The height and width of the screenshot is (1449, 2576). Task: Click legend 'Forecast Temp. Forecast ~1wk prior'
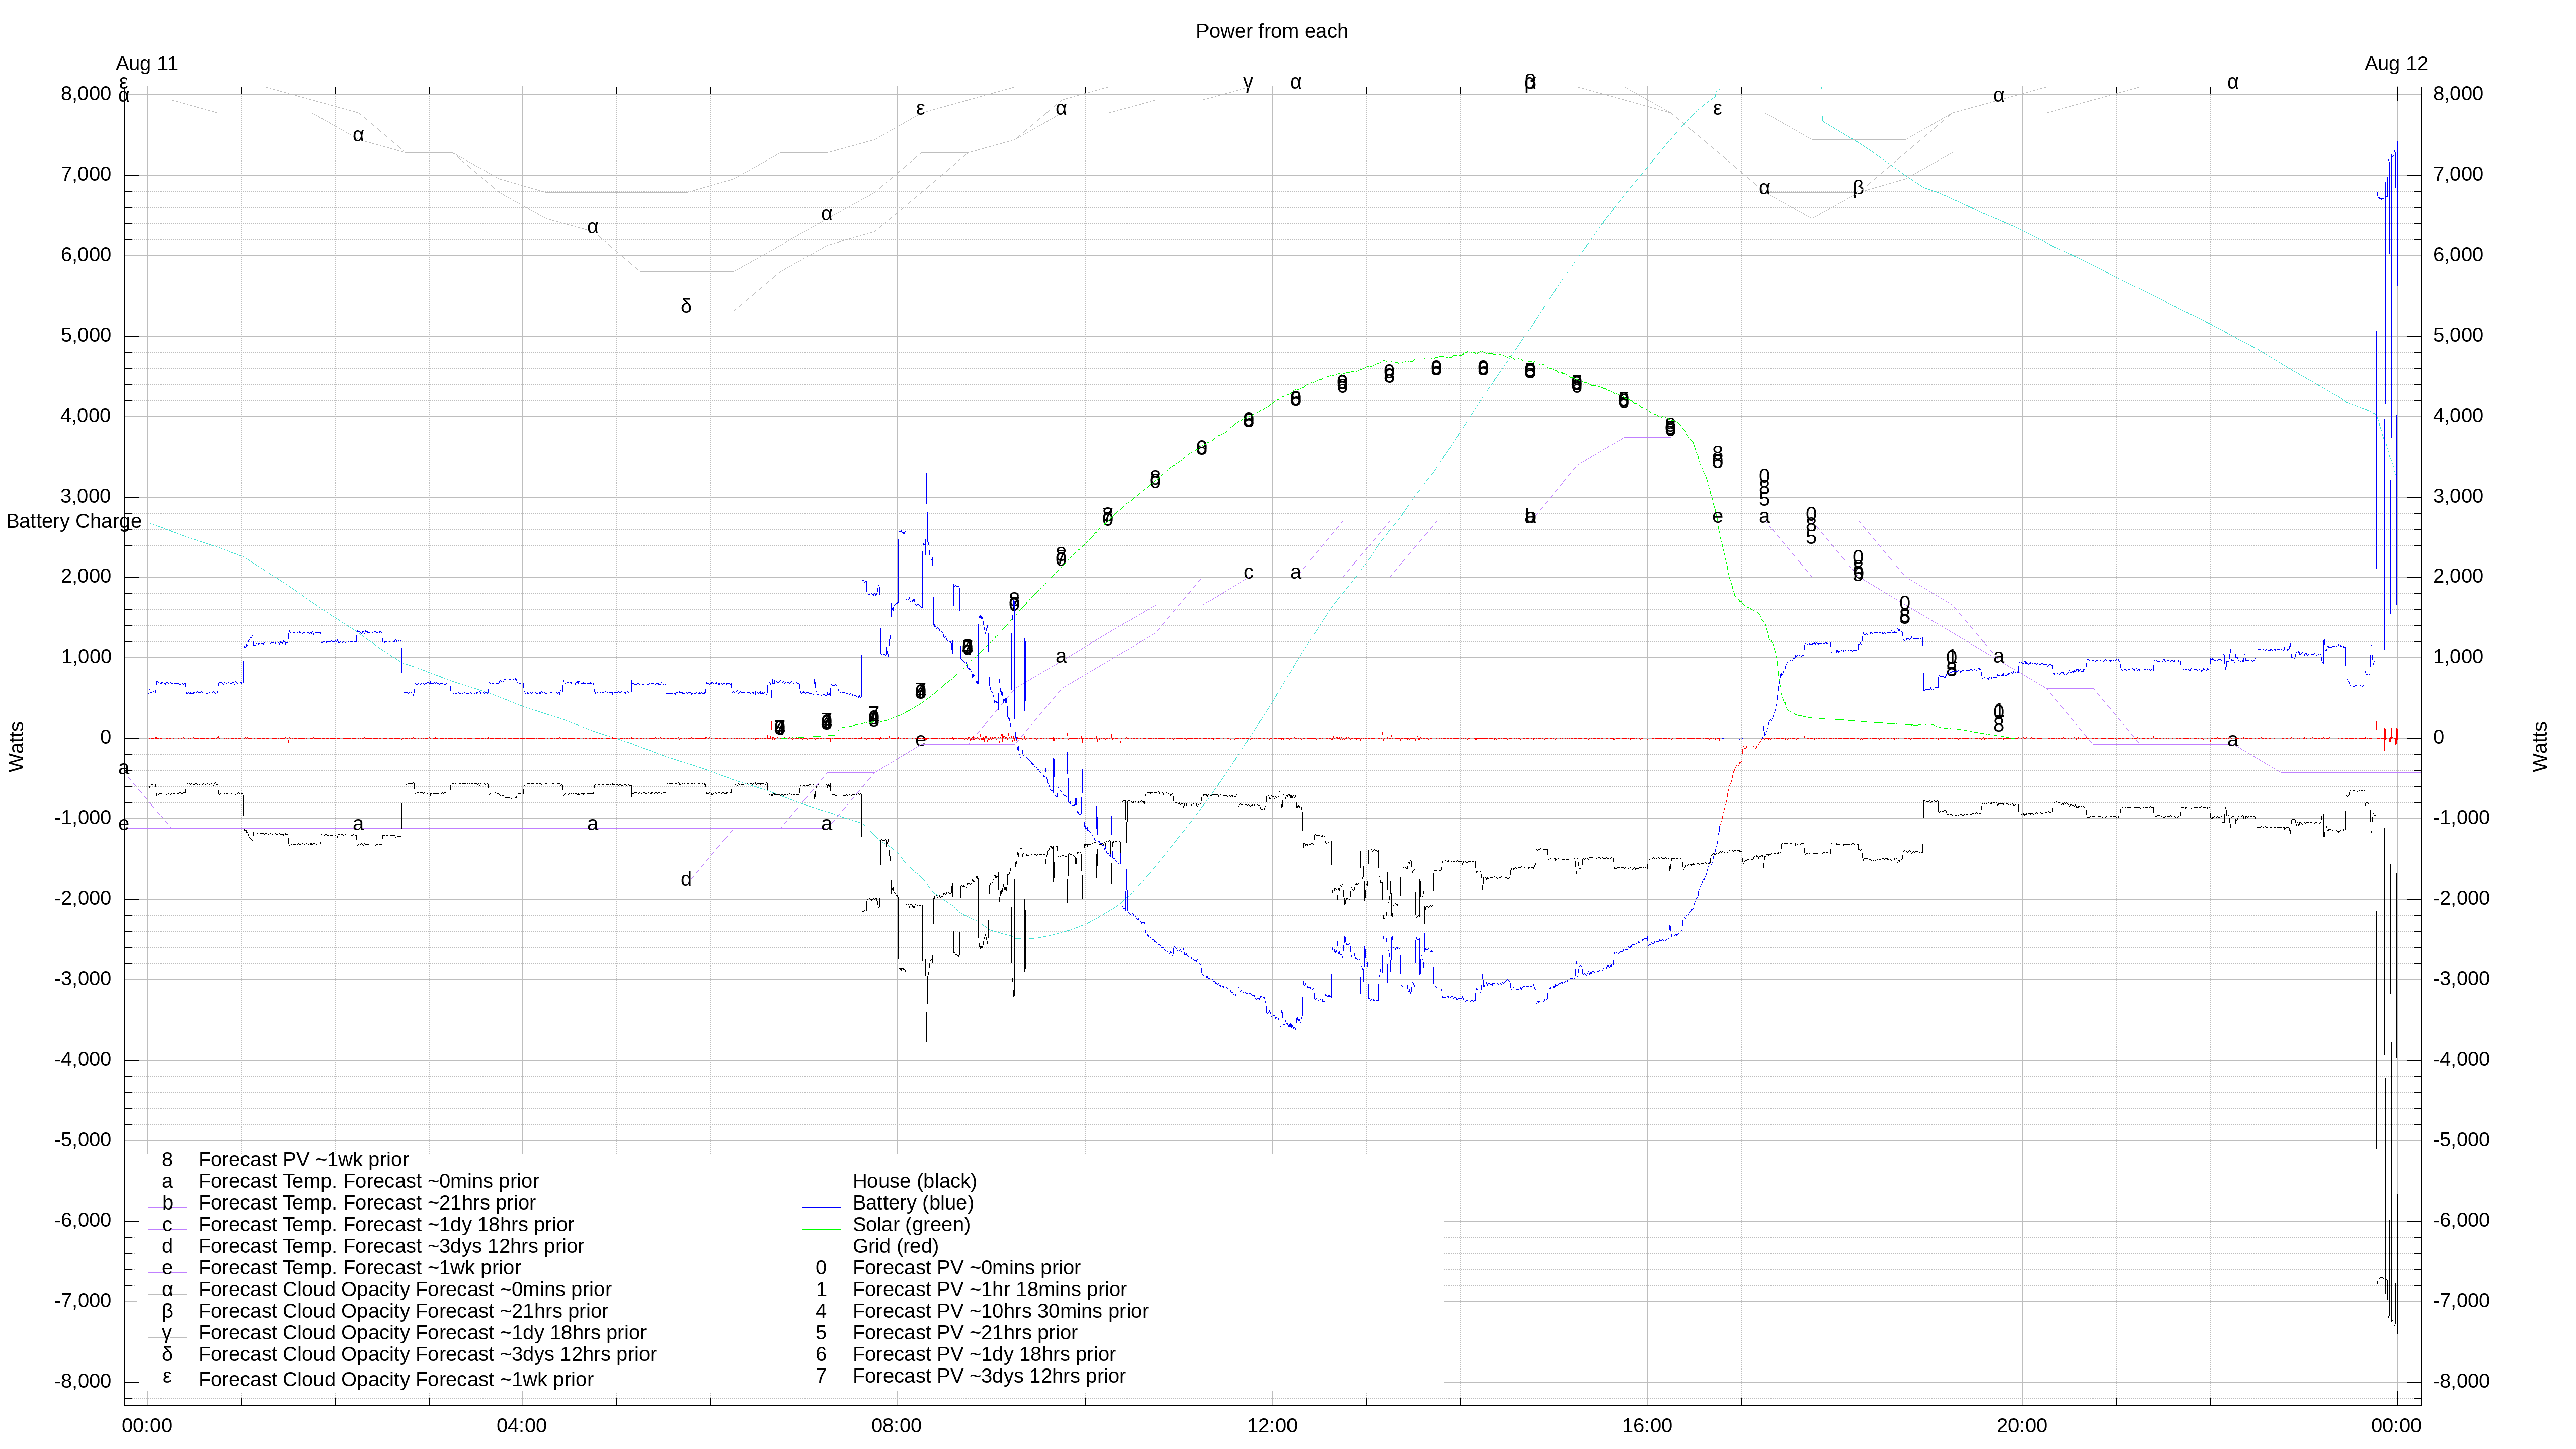tap(360, 1268)
